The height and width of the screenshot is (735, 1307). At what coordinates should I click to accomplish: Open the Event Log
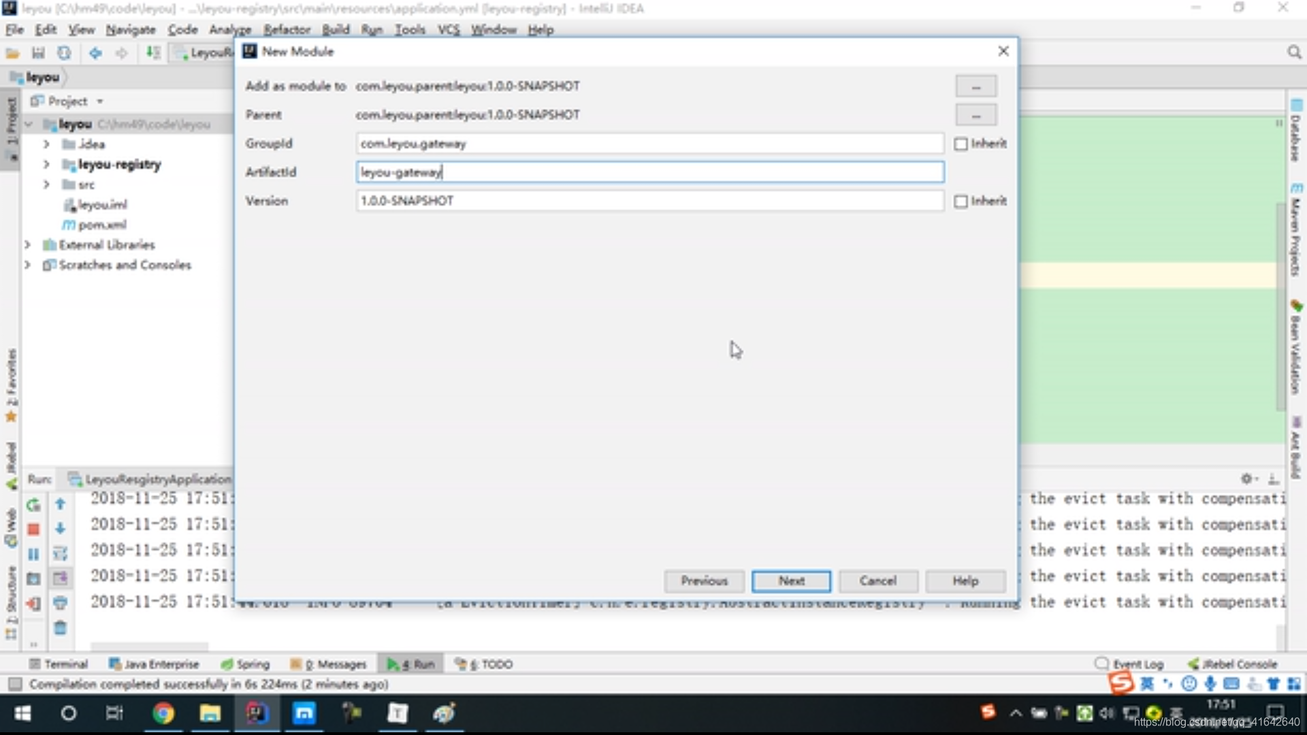[x=1130, y=664]
